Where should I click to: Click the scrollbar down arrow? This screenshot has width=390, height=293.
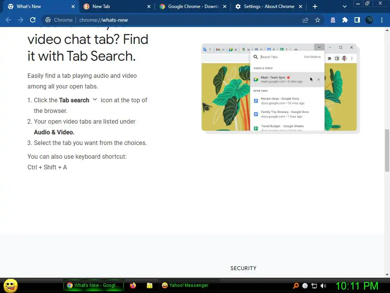click(387, 275)
